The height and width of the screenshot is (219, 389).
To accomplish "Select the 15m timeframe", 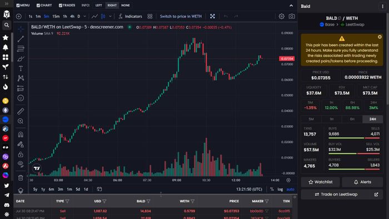I will (56, 16).
